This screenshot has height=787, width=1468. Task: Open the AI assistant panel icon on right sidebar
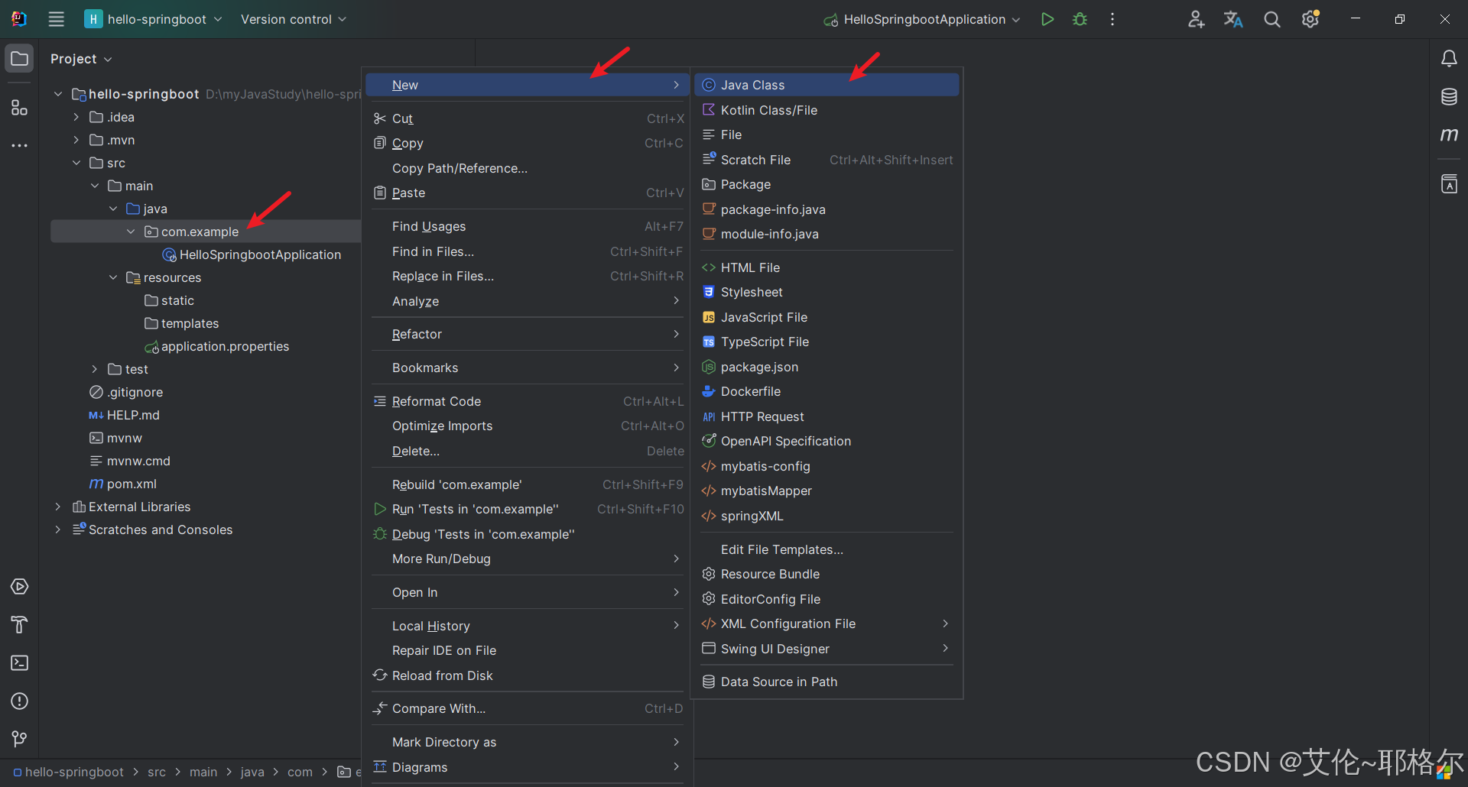[1449, 184]
